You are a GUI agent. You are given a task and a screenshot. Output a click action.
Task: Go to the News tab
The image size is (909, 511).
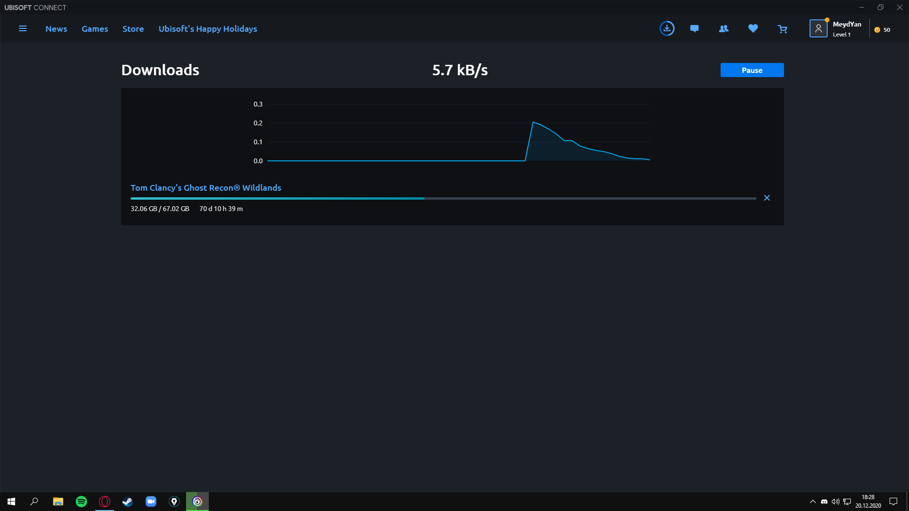(x=56, y=29)
